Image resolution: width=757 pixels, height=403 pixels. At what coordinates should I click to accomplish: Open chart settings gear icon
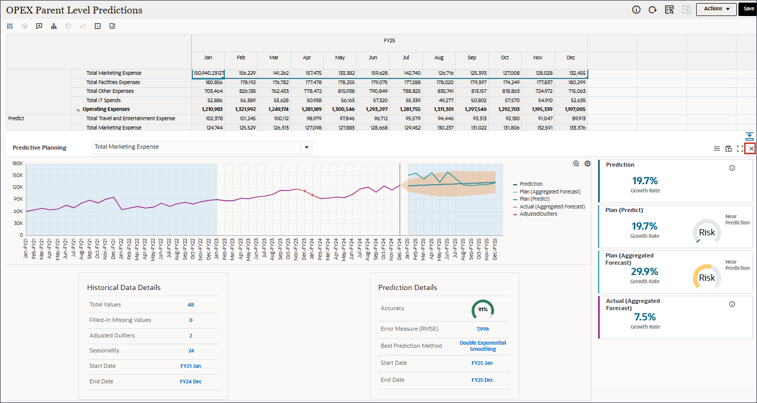[587, 164]
